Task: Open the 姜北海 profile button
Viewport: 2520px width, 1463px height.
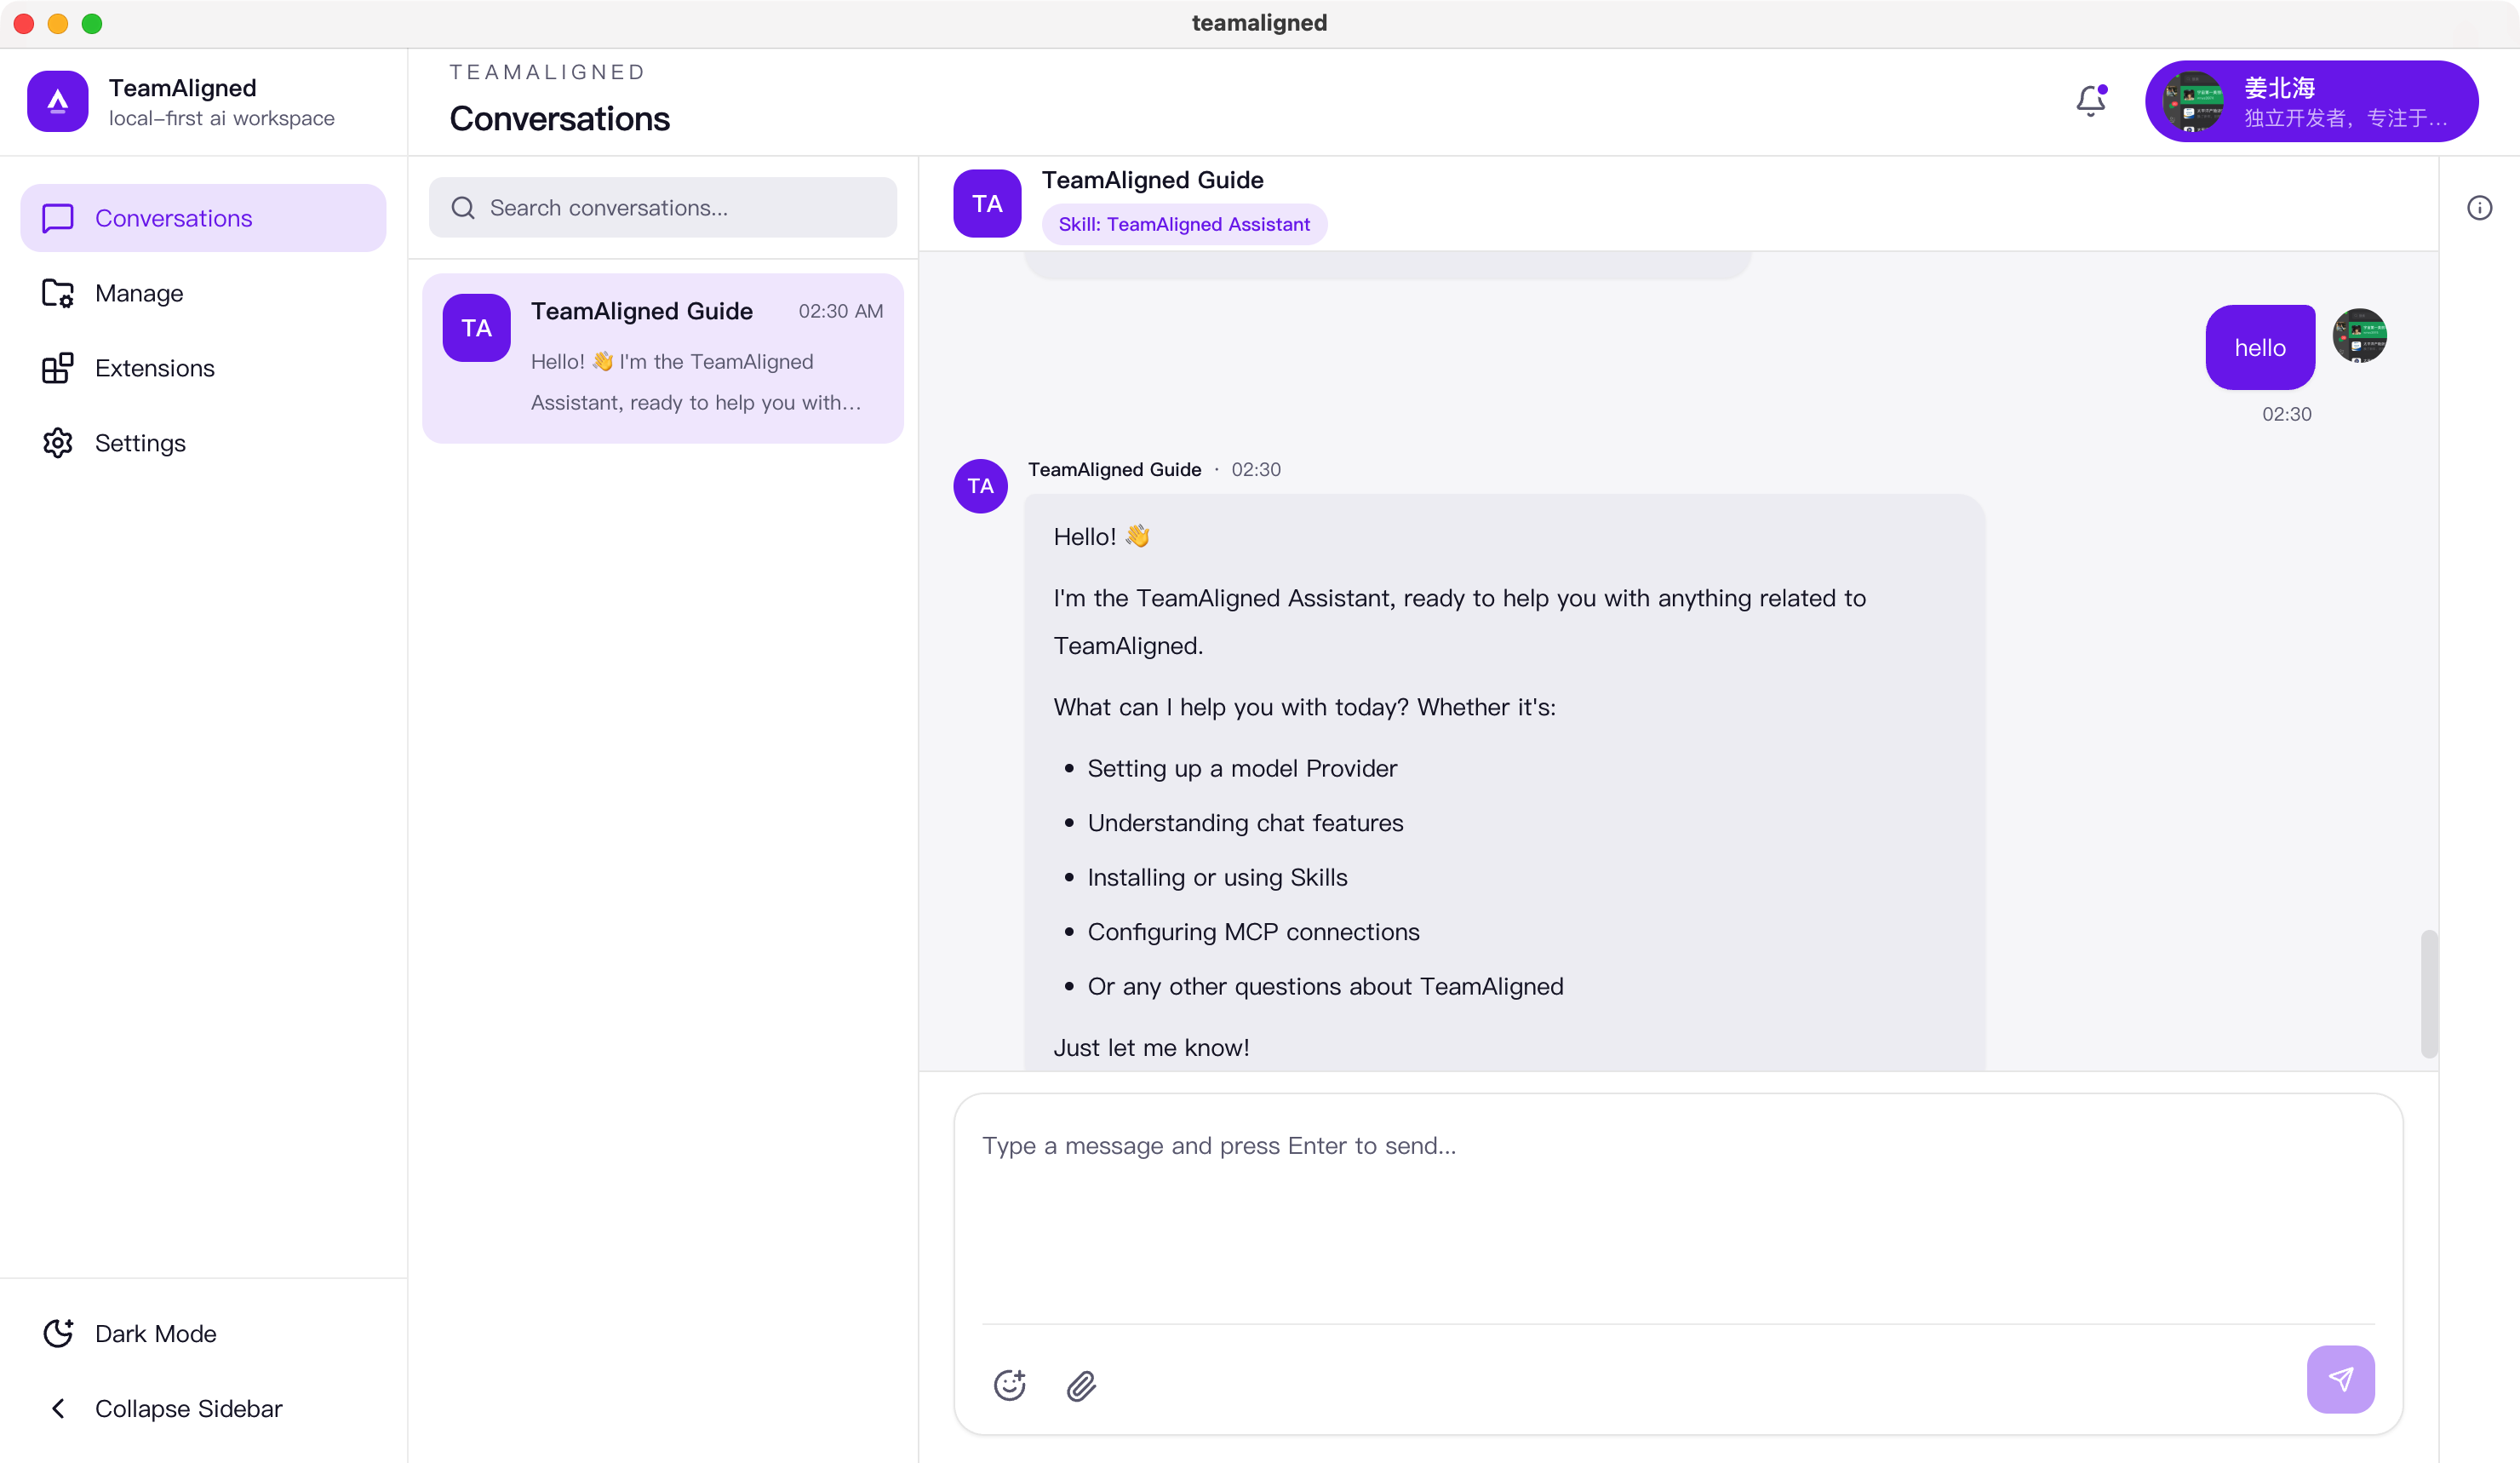Action: pos(2311,101)
